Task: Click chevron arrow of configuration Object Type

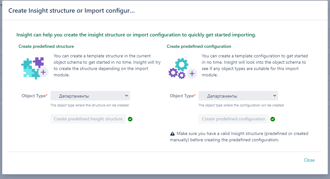Action: (x=274, y=96)
